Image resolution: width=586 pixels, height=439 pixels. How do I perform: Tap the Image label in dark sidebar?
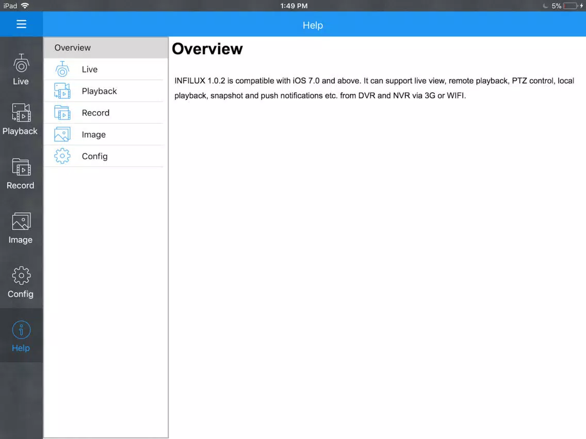tap(21, 240)
